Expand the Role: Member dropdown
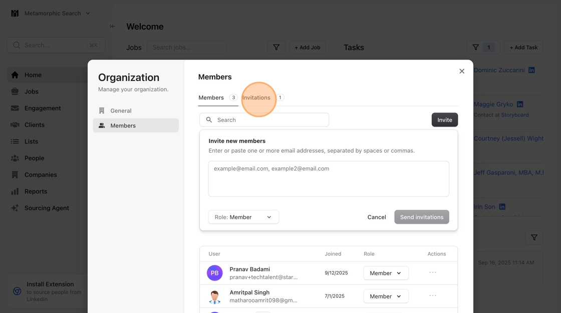Image resolution: width=561 pixels, height=313 pixels. point(243,217)
